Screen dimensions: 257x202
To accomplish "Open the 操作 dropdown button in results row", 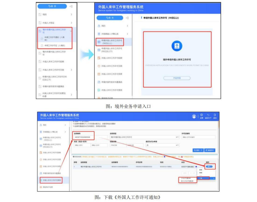I will click(x=209, y=167).
